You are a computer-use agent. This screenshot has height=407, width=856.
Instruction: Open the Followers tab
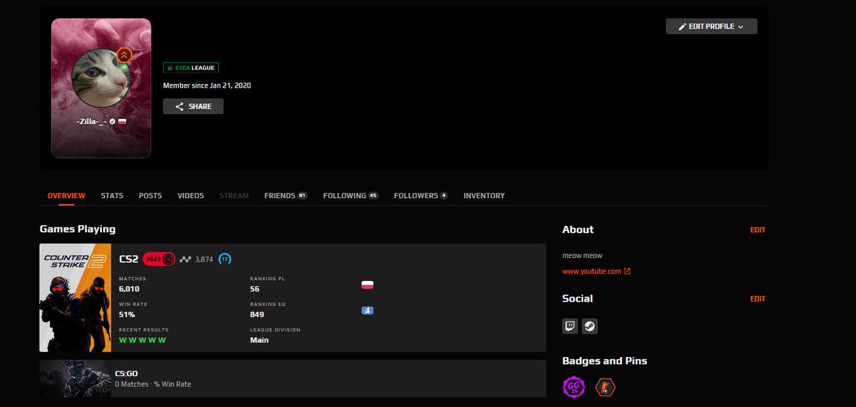coord(421,195)
